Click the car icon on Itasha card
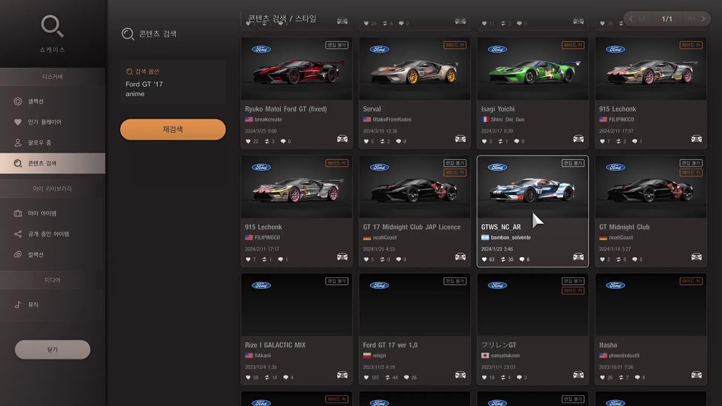The height and width of the screenshot is (406, 722). pyautogui.click(x=697, y=375)
